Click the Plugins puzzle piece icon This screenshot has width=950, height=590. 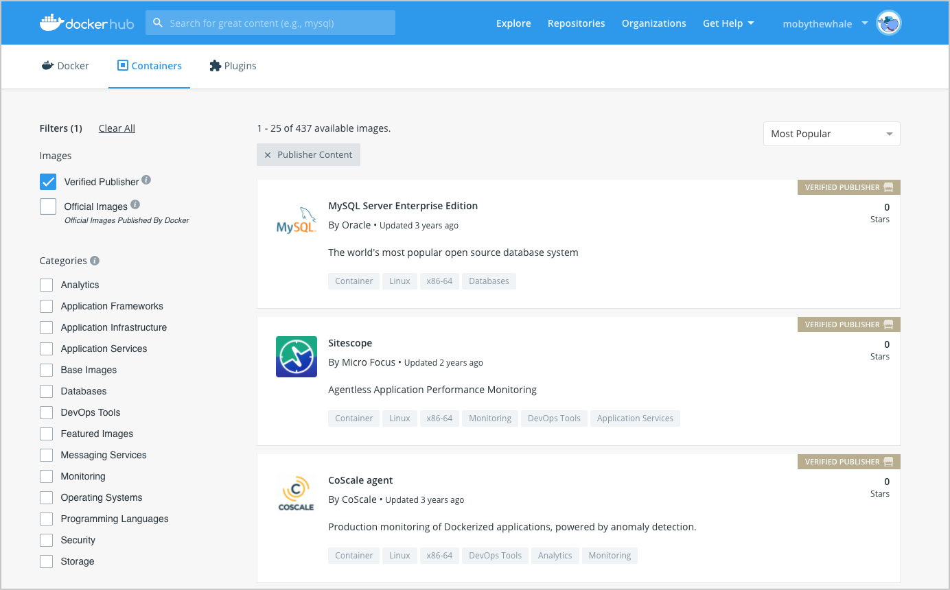coord(215,66)
